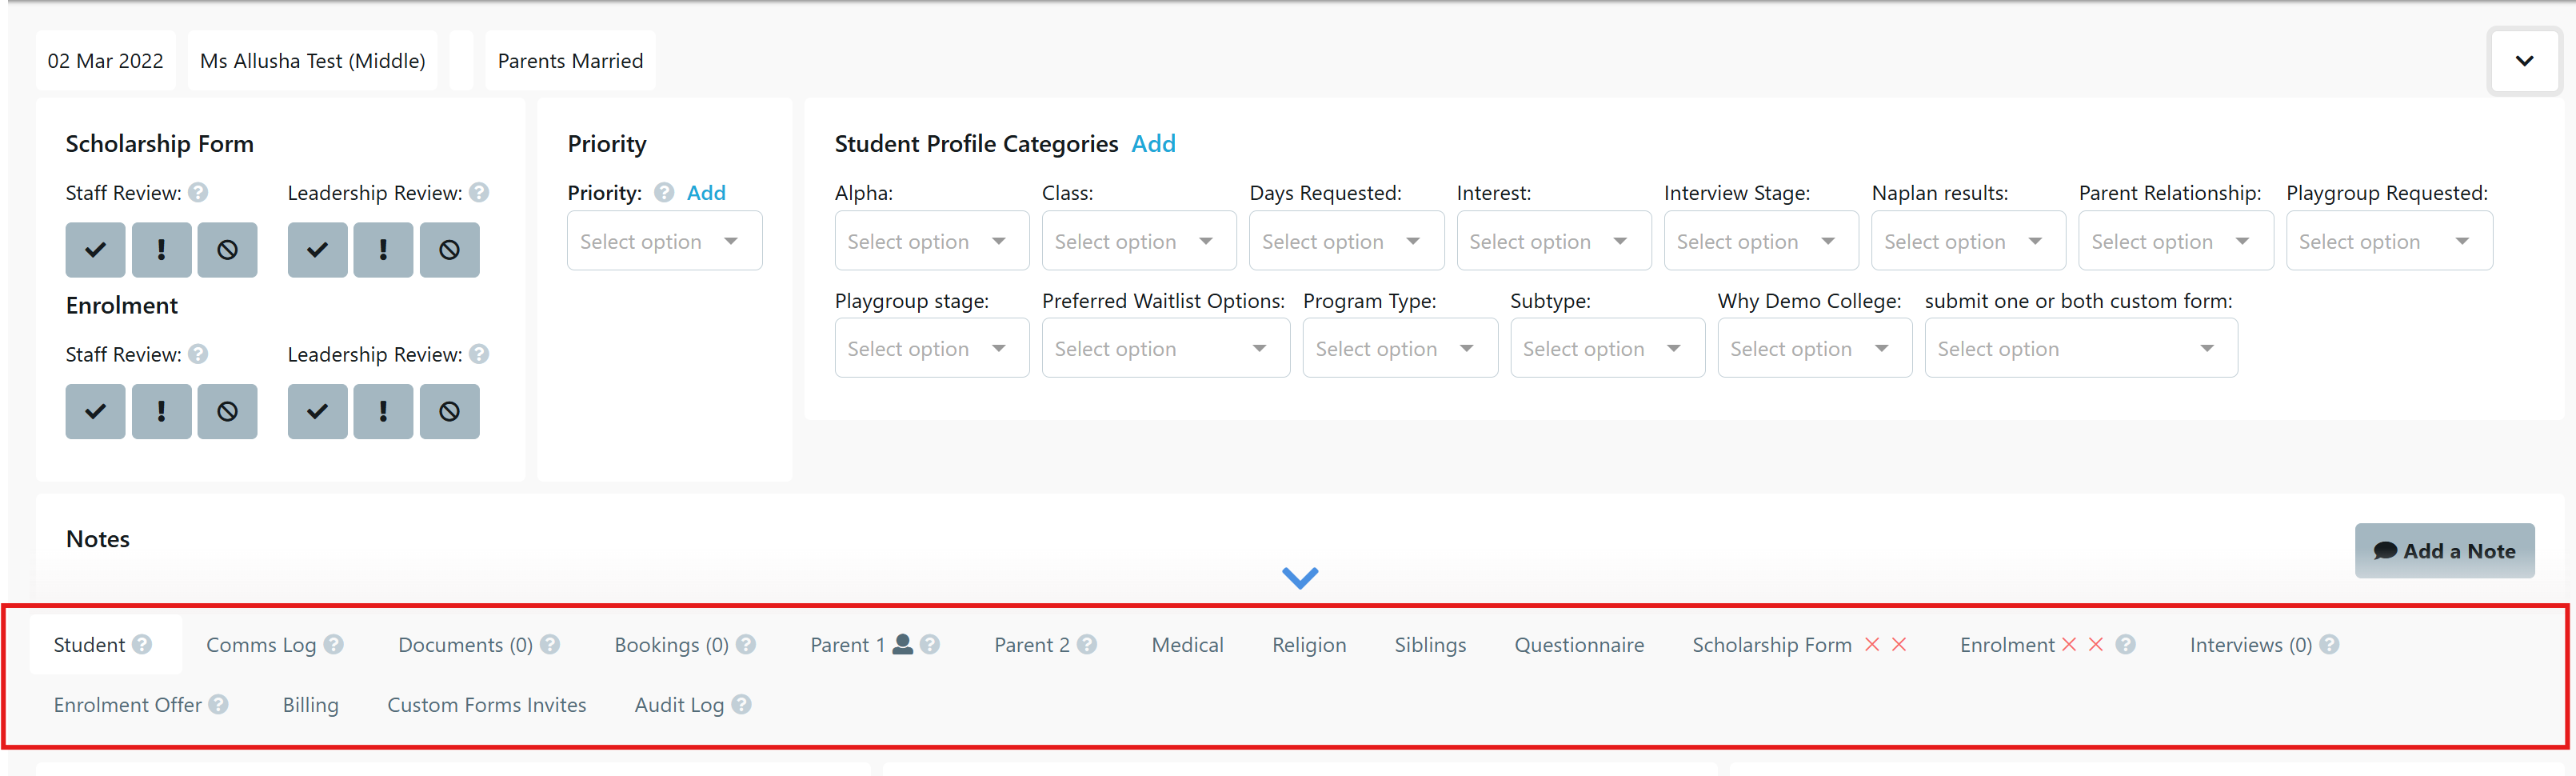Click help icon beside Scholarship Staff Review
The image size is (2576, 776).
198,192
